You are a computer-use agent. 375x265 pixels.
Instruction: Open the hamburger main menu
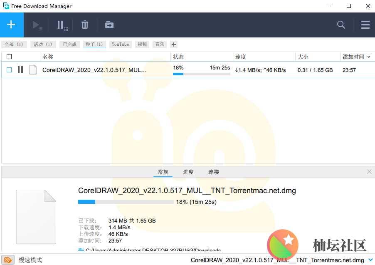[365, 25]
